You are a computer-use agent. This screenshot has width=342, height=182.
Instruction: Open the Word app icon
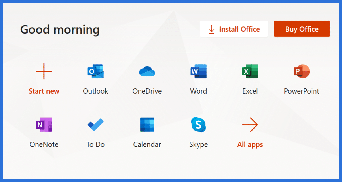(x=198, y=71)
